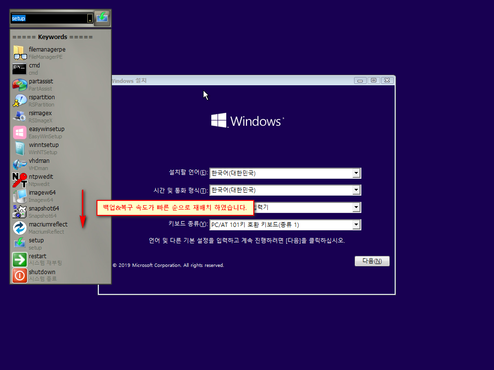
Task: Select the easywinsetup keyword text
Action: 47,129
